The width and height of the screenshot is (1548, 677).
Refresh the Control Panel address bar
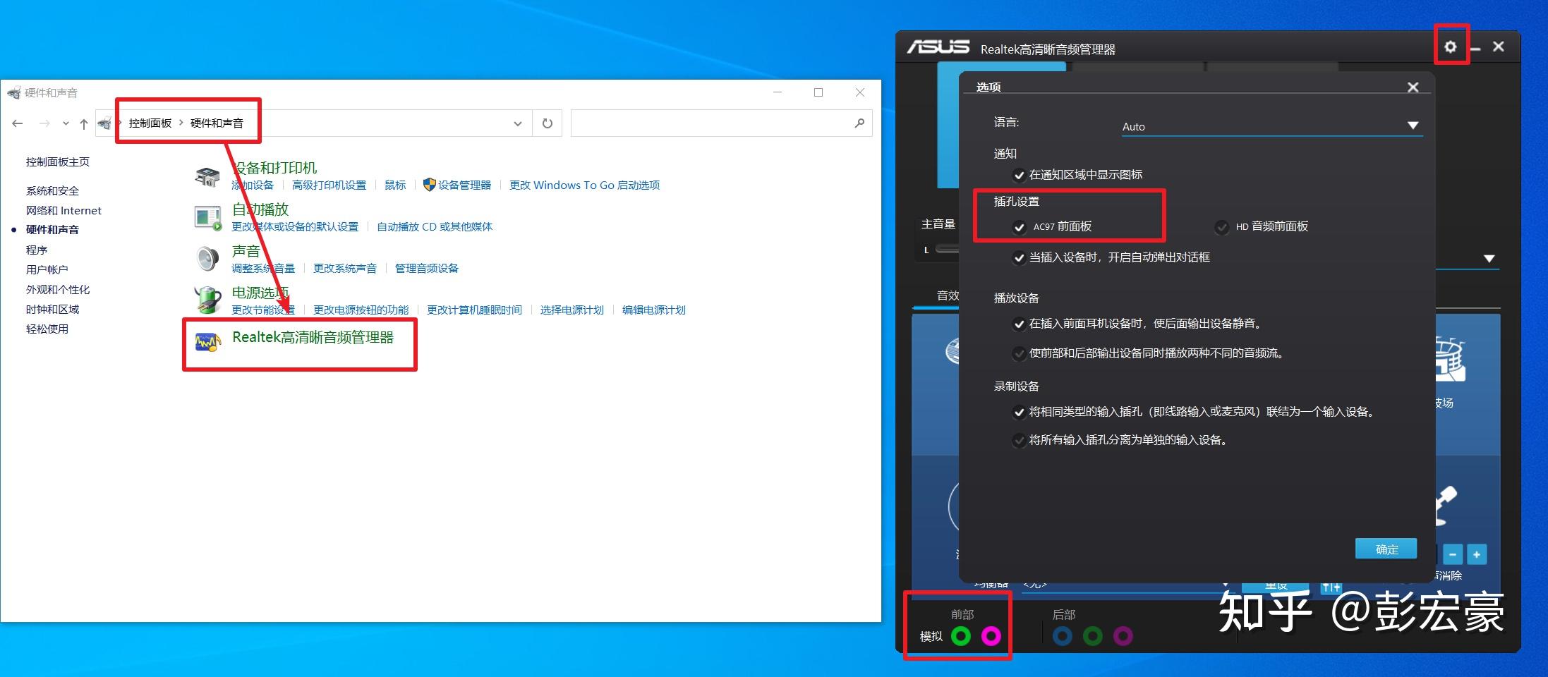pyautogui.click(x=548, y=123)
